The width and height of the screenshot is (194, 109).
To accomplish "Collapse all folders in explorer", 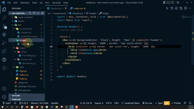I will click(x=42, y=13).
